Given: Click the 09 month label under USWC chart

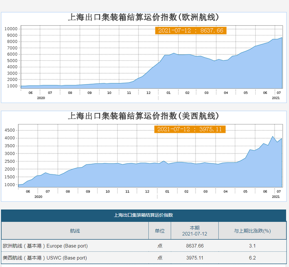Looking at the screenshot, I should (88, 191).
